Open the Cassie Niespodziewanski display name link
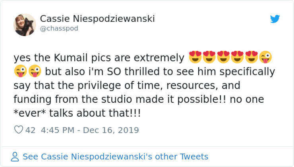Viewport: 294px width, 167px height. click(x=97, y=19)
